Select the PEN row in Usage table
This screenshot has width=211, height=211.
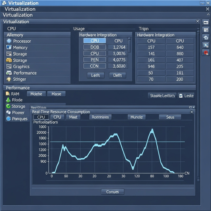point(94,60)
